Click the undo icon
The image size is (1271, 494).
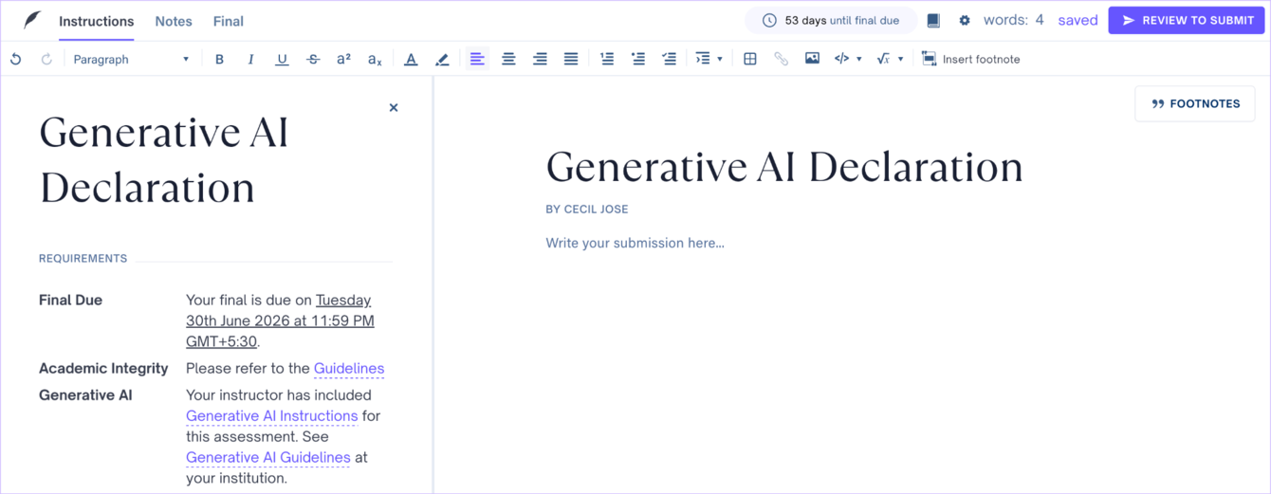[16, 59]
